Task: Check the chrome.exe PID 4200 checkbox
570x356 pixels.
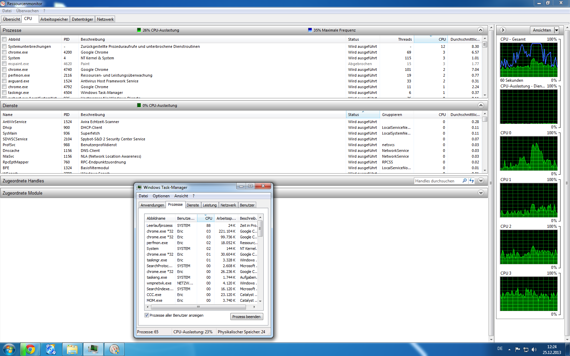Action: click(4, 52)
